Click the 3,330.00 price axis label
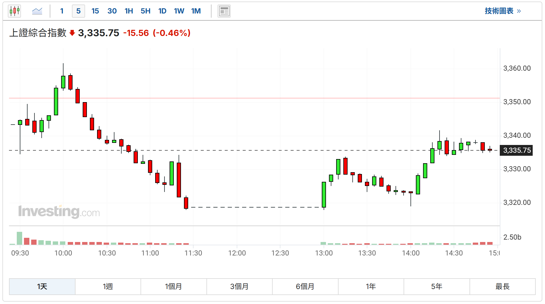This screenshot has width=545, height=304. pos(517,169)
